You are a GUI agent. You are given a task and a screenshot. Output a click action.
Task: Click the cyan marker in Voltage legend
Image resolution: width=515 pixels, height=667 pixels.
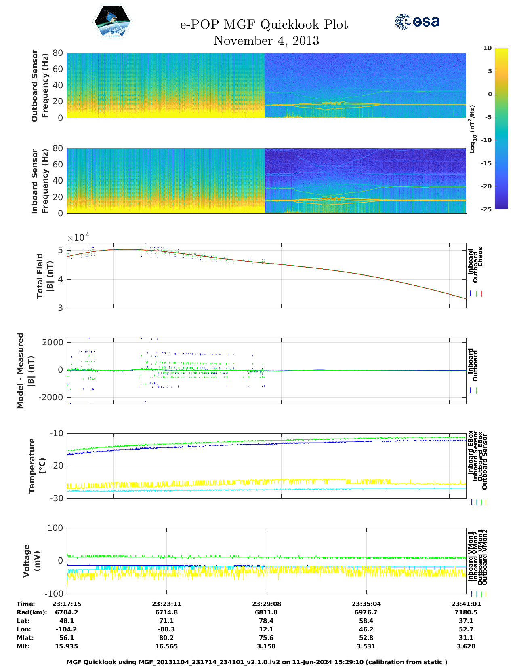[x=477, y=594]
